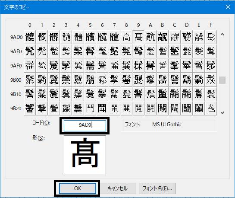Click the コード(C): label
The image size is (235, 198).
pyautogui.click(x=41, y=123)
